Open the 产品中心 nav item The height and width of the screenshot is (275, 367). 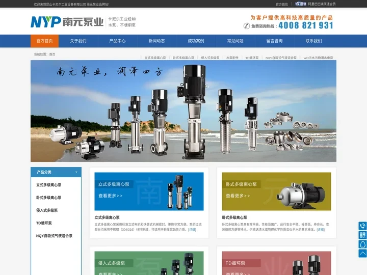(x=118, y=41)
